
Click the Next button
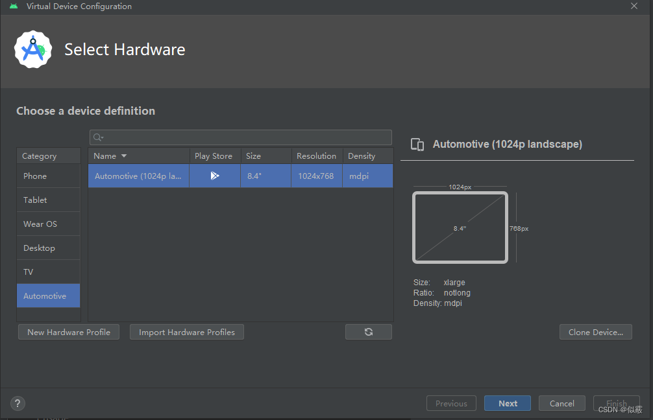click(x=507, y=403)
